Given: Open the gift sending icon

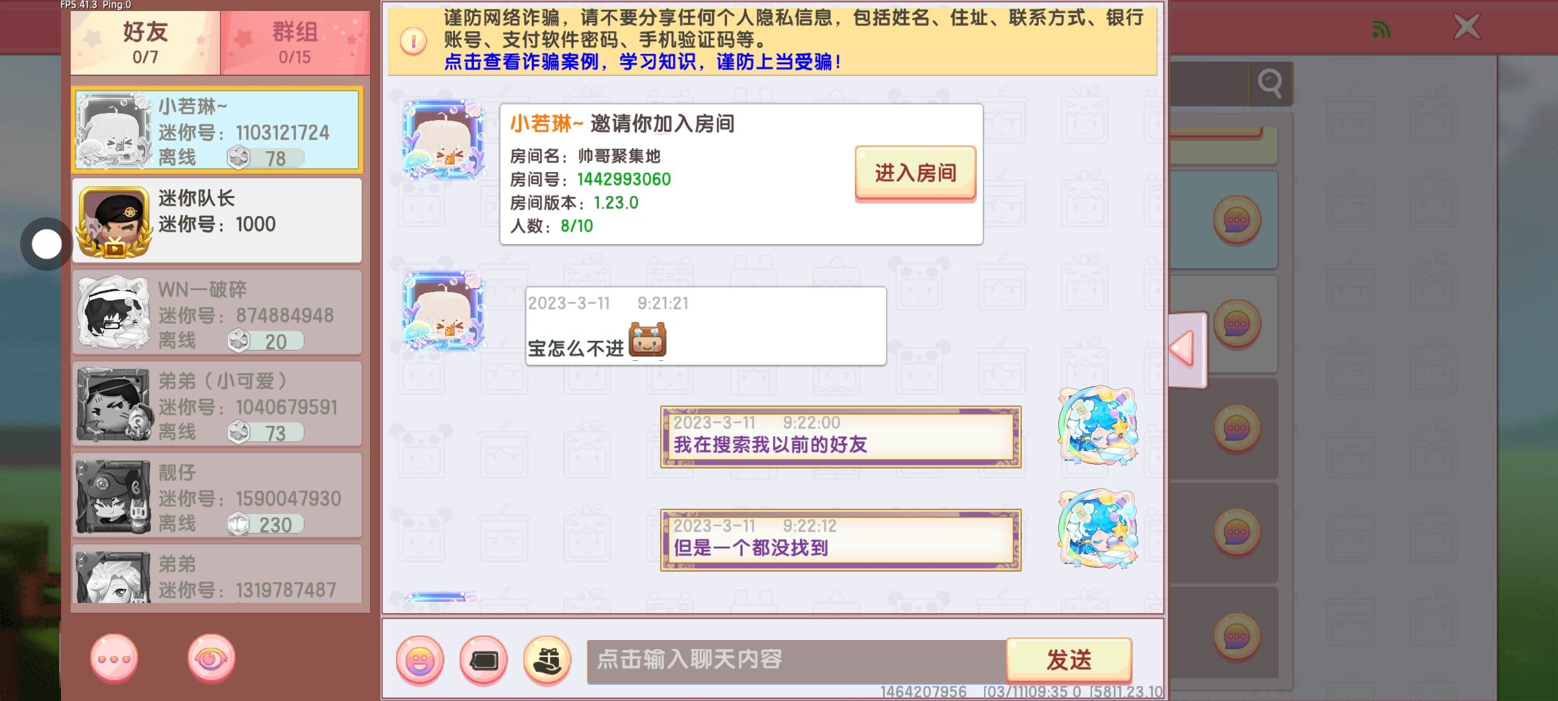Looking at the screenshot, I should [547, 661].
